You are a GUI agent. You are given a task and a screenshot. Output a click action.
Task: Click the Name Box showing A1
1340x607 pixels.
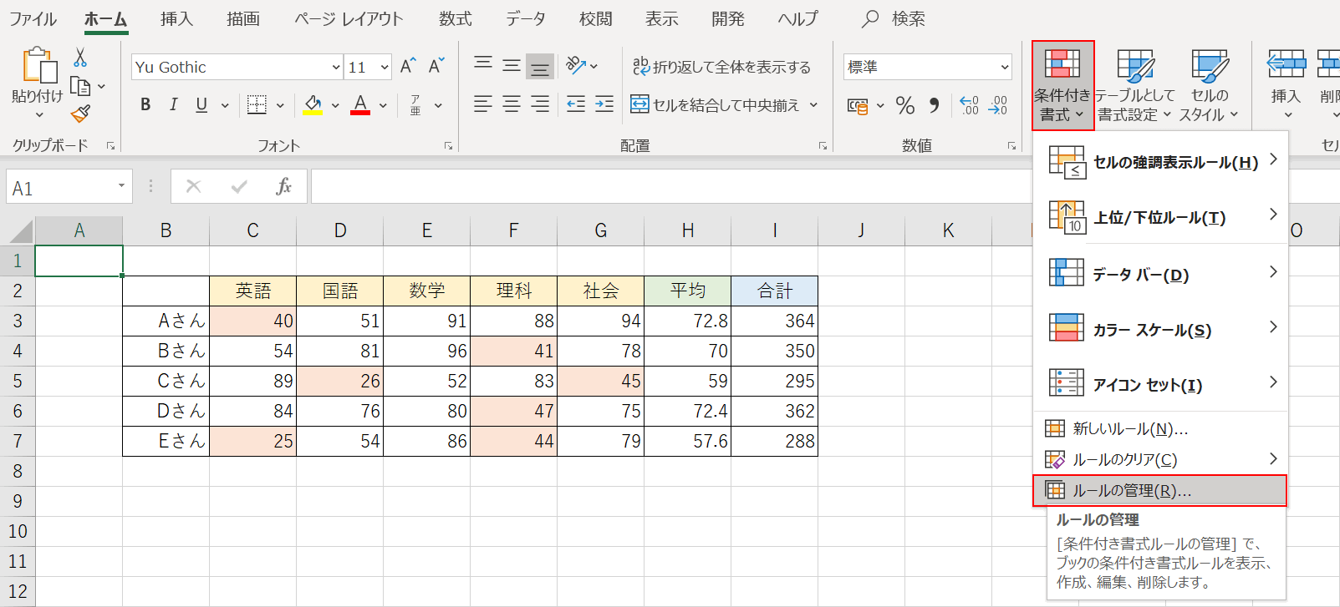pos(69,187)
